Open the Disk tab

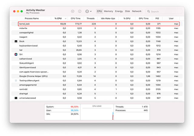tap(128, 11)
